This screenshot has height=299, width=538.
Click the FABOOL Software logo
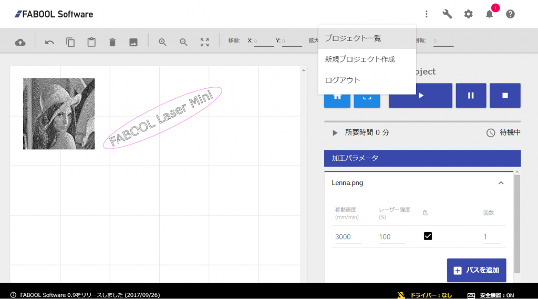click(x=54, y=14)
